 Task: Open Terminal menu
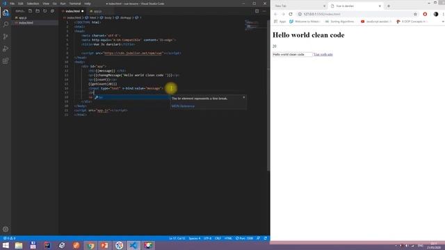tap(75, 3)
